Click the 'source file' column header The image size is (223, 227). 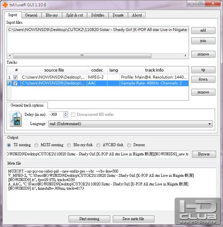point(54,70)
